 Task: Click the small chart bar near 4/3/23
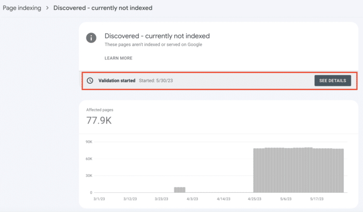point(179,190)
